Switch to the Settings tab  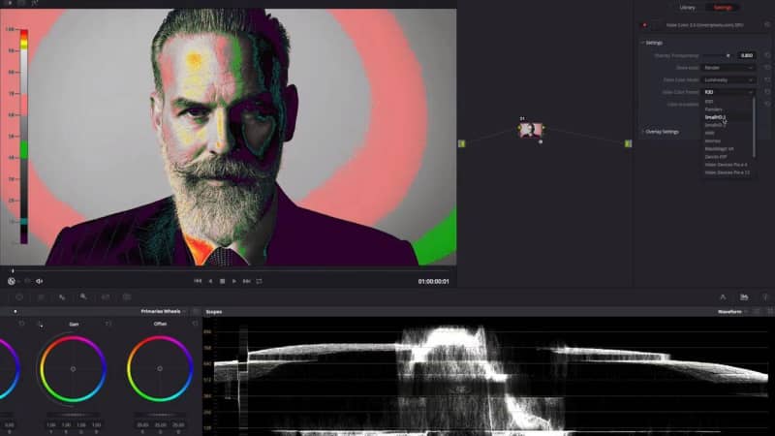[x=723, y=7]
